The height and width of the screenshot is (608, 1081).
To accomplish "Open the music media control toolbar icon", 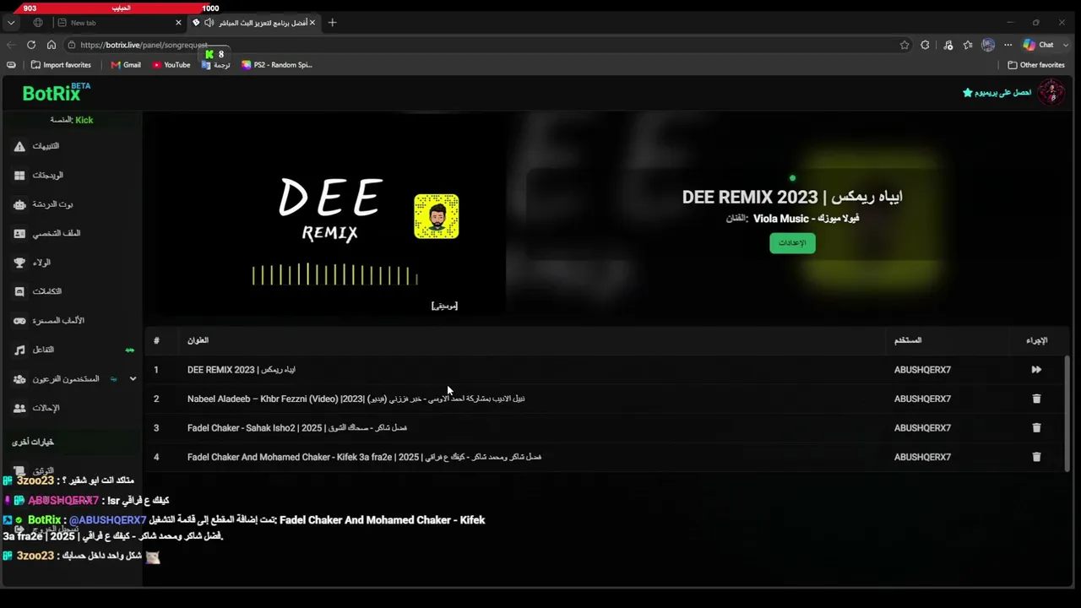I will tap(948, 45).
